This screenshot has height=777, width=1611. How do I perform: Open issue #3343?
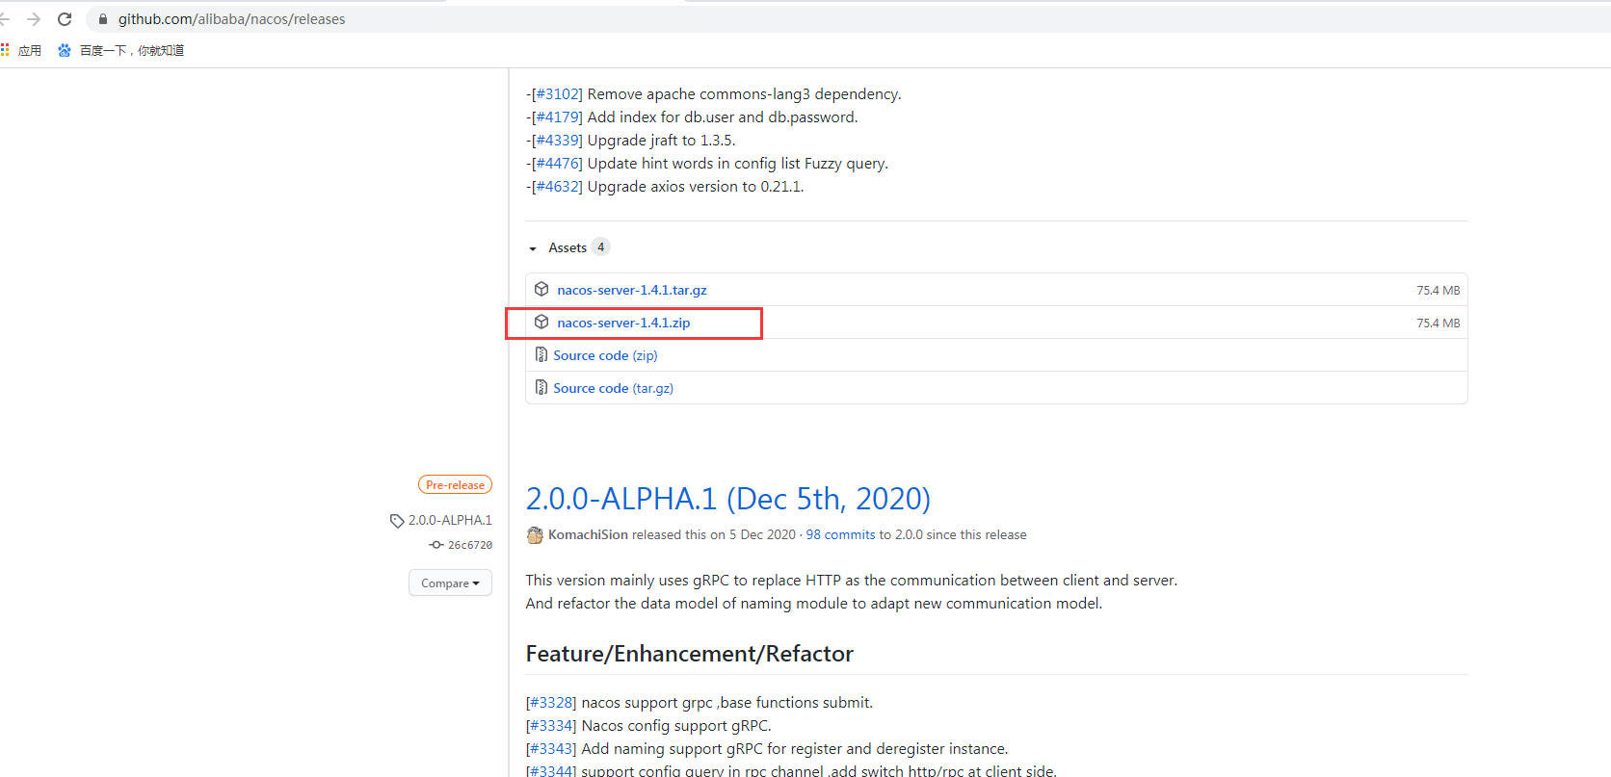(x=552, y=748)
